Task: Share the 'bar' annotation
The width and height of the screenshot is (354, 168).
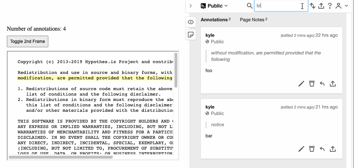Action: coord(333,149)
